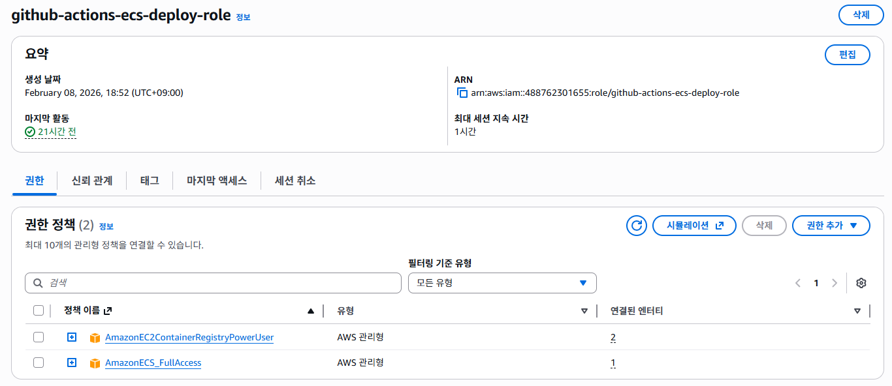The image size is (892, 386).
Task: Click the refresh policies icon button
Action: (636, 226)
